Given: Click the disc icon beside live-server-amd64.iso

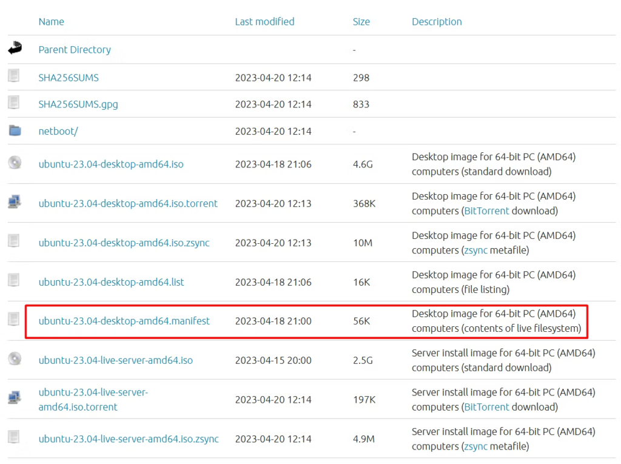Looking at the screenshot, I should 15,359.
